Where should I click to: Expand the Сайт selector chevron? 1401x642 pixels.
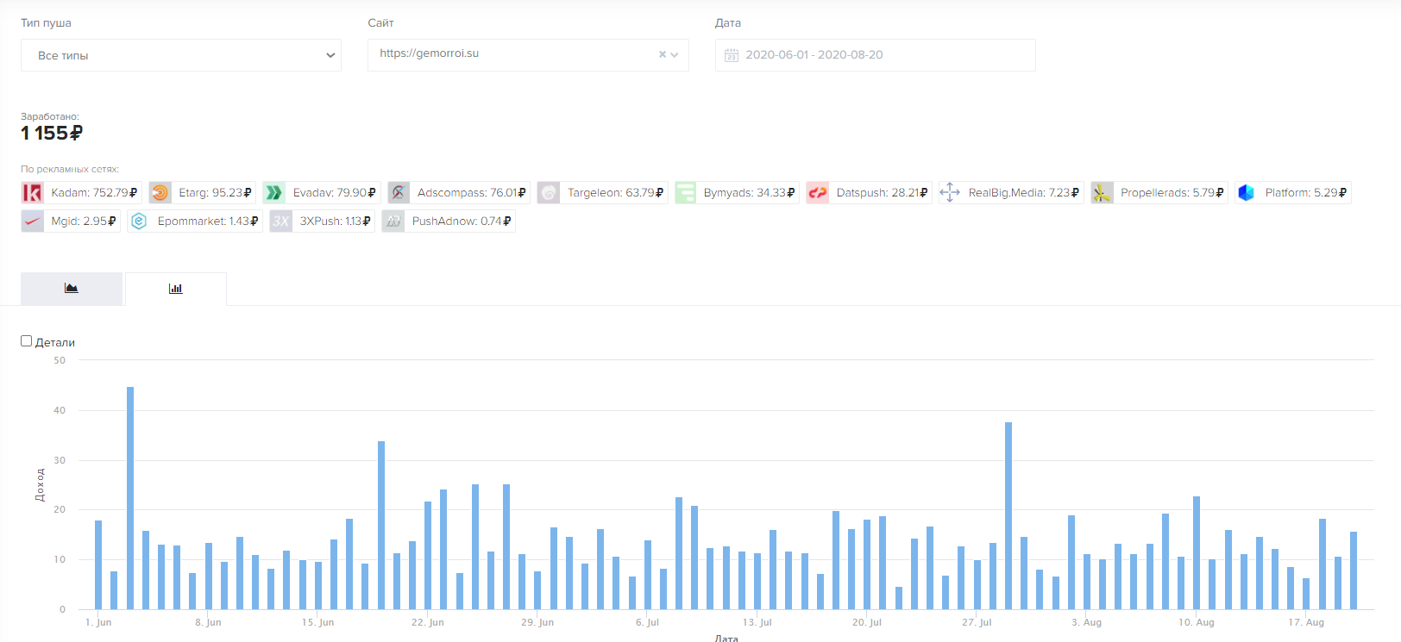pyautogui.click(x=675, y=55)
